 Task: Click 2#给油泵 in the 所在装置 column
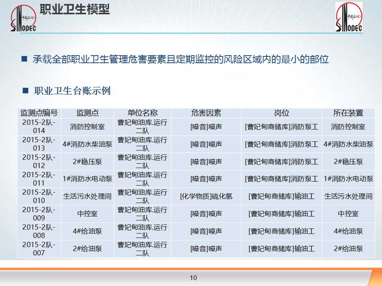click(349, 249)
